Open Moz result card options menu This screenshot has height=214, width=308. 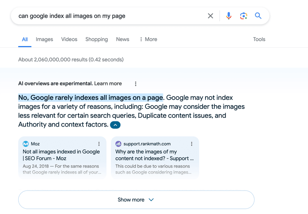pos(99,144)
